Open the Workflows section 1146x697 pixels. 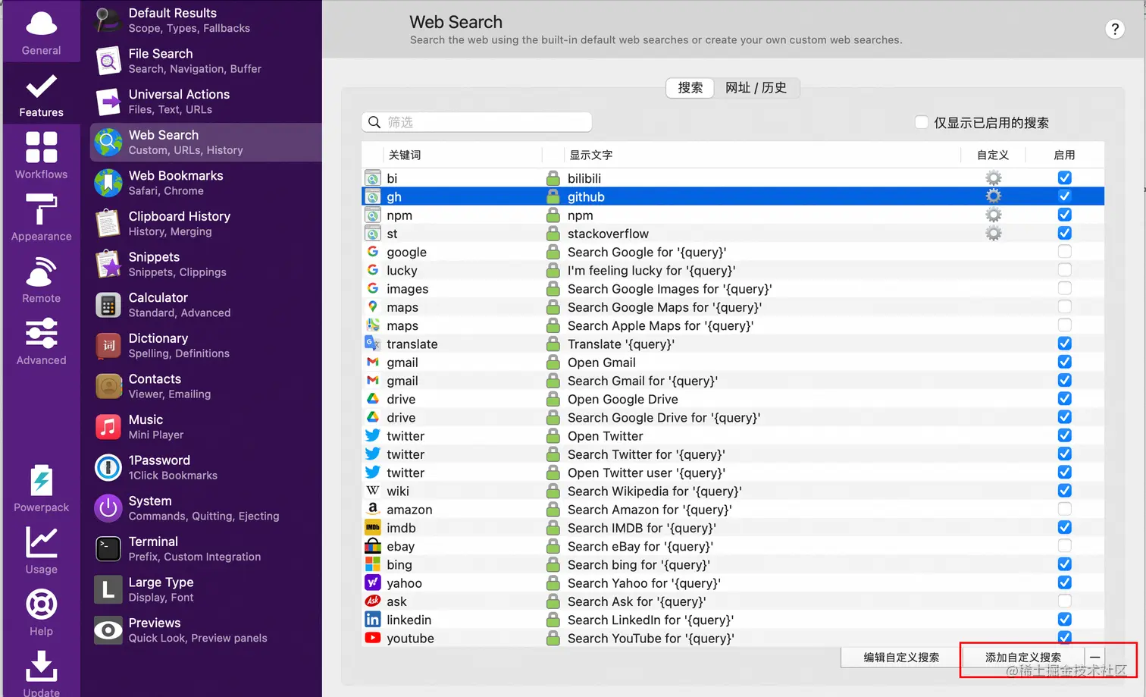coord(41,155)
